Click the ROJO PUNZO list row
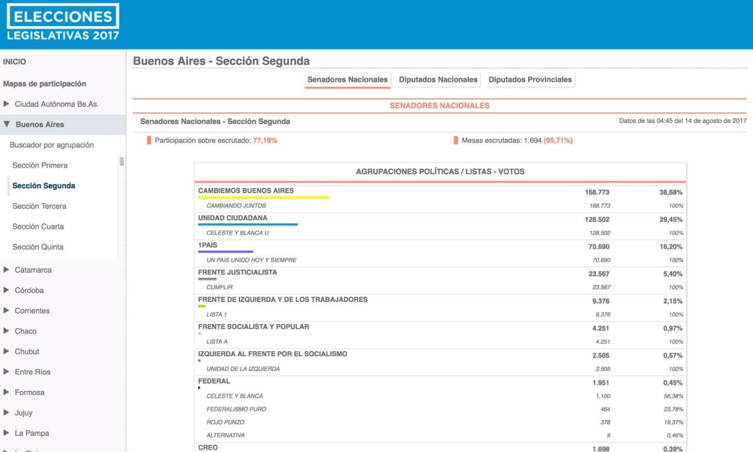The height and width of the screenshot is (452, 753). pyautogui.click(x=441, y=422)
